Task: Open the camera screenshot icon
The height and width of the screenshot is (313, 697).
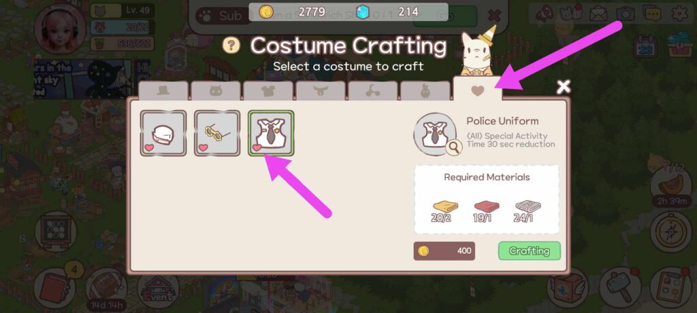Action: (626, 14)
